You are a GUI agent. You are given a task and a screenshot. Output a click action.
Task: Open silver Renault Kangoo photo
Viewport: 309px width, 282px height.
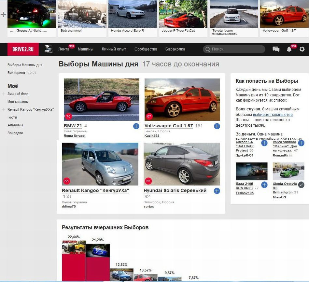pyautogui.click(x=100, y=164)
